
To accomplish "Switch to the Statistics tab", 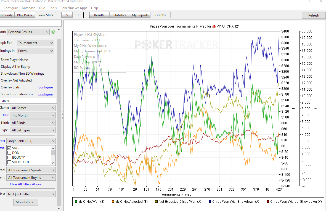I will pos(120,15).
